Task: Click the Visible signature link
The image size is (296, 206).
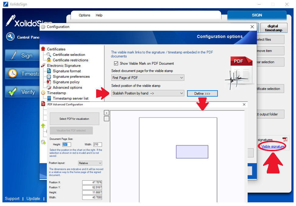Action: tap(273, 146)
